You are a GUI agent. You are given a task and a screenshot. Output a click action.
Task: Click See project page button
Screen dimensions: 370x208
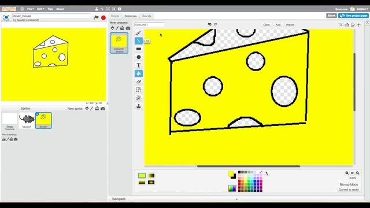(x=353, y=16)
